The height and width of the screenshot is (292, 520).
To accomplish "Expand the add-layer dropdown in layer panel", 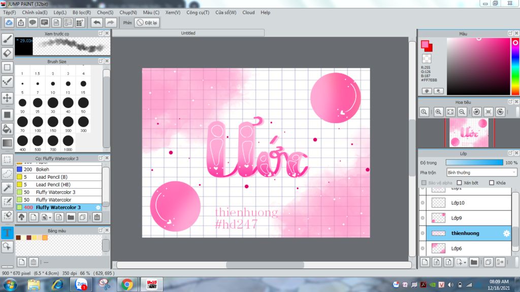I will 465,263.
